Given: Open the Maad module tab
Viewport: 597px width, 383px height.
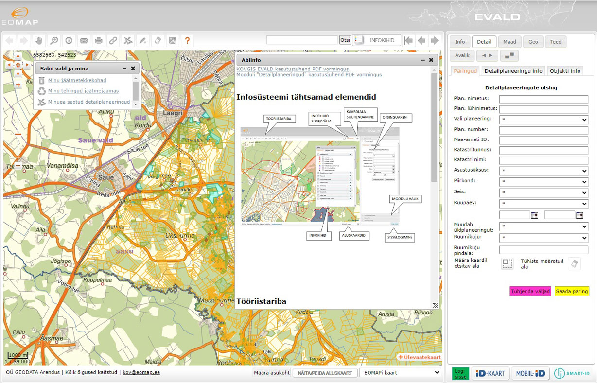Looking at the screenshot, I should coord(509,42).
